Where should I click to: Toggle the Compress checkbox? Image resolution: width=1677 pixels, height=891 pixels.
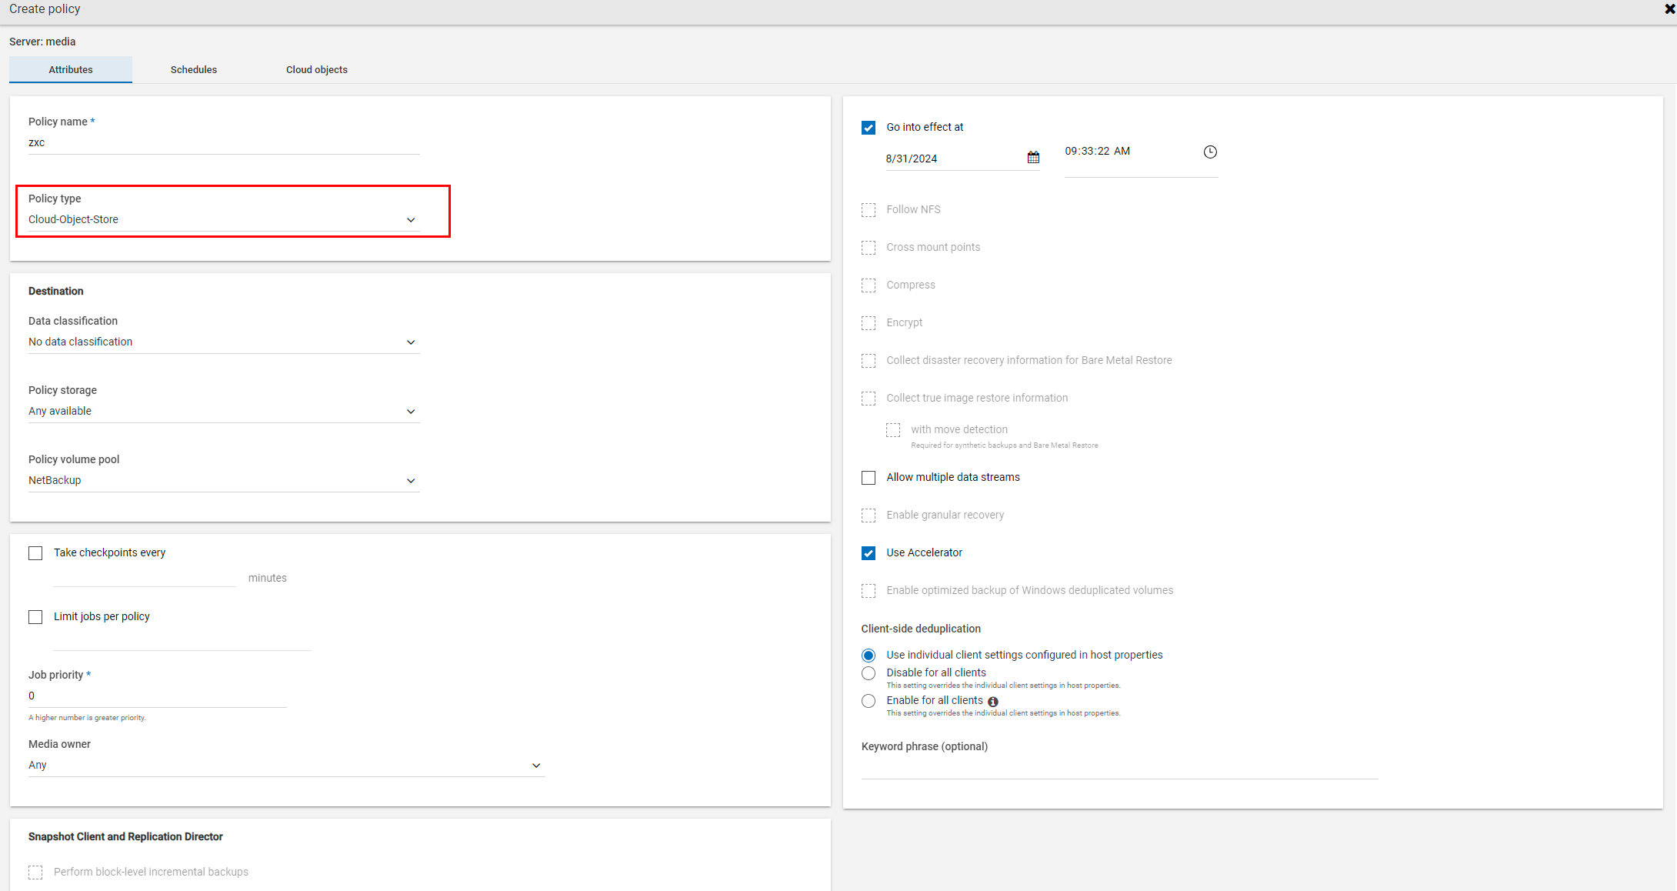869,285
